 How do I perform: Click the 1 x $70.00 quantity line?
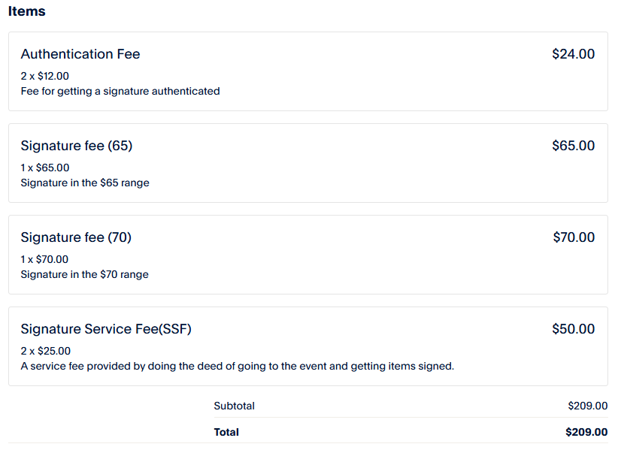(x=44, y=259)
